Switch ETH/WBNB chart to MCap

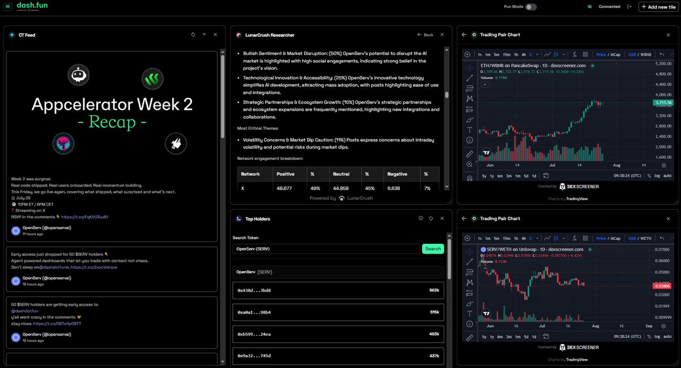616,54
